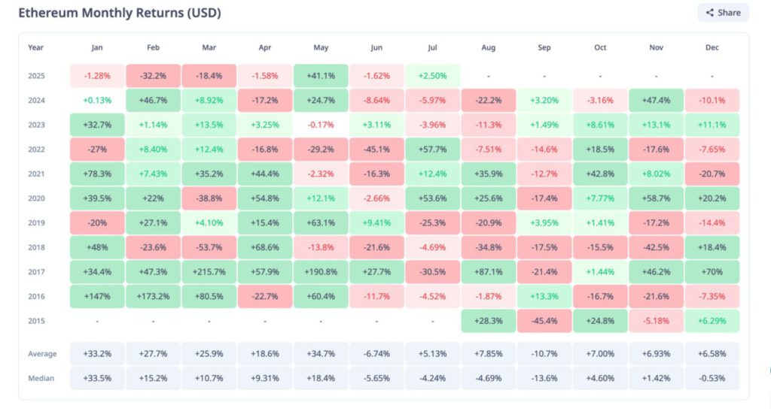Click the 2025 row label
Viewport: 771px width, 414px height.
coord(36,76)
